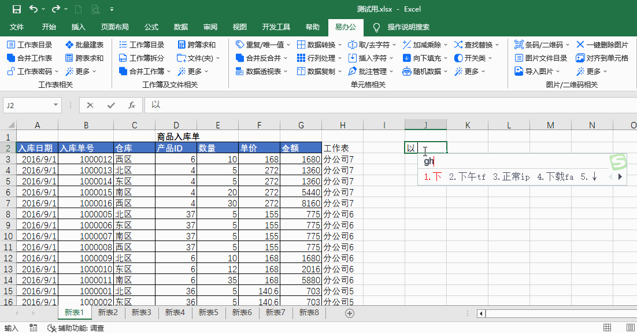Image resolution: width=637 pixels, height=333 pixels.
Task: Run 工作簿拆分 tool
Action: point(142,58)
